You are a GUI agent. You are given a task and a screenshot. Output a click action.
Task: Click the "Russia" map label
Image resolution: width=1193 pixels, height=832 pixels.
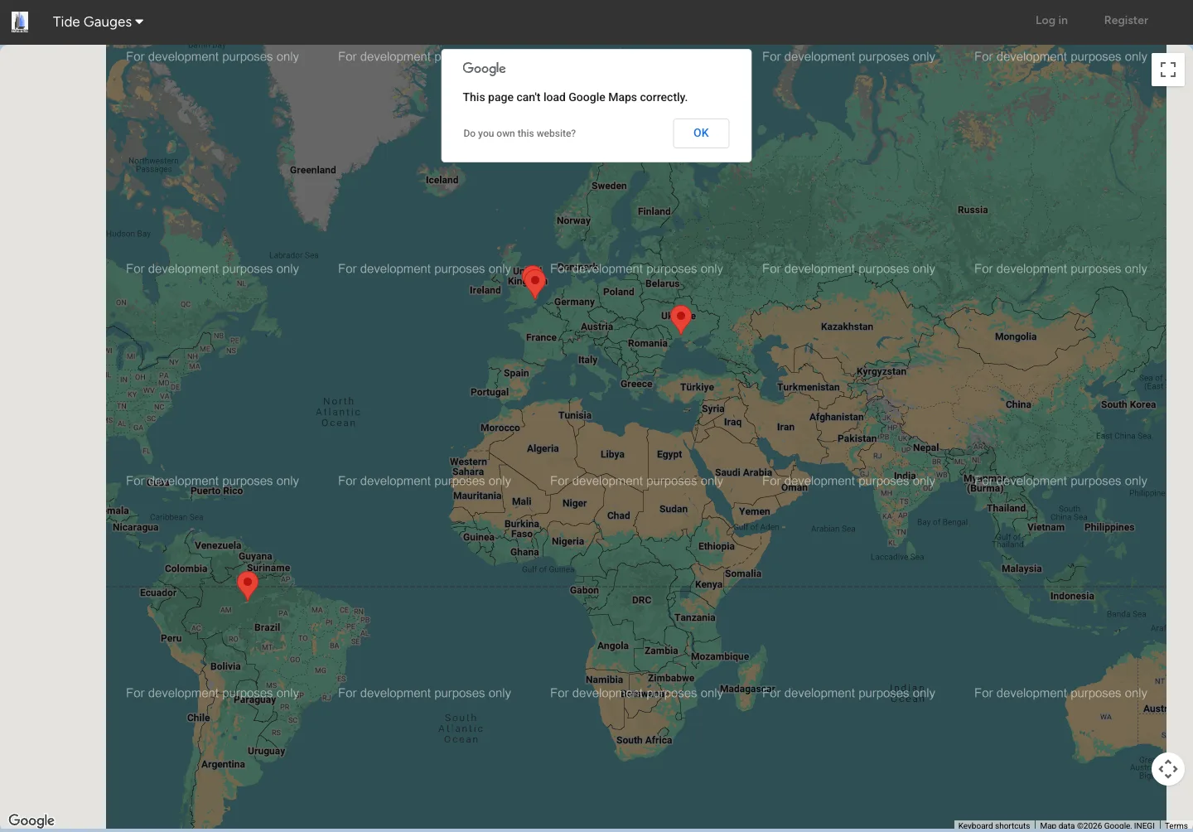(x=973, y=210)
